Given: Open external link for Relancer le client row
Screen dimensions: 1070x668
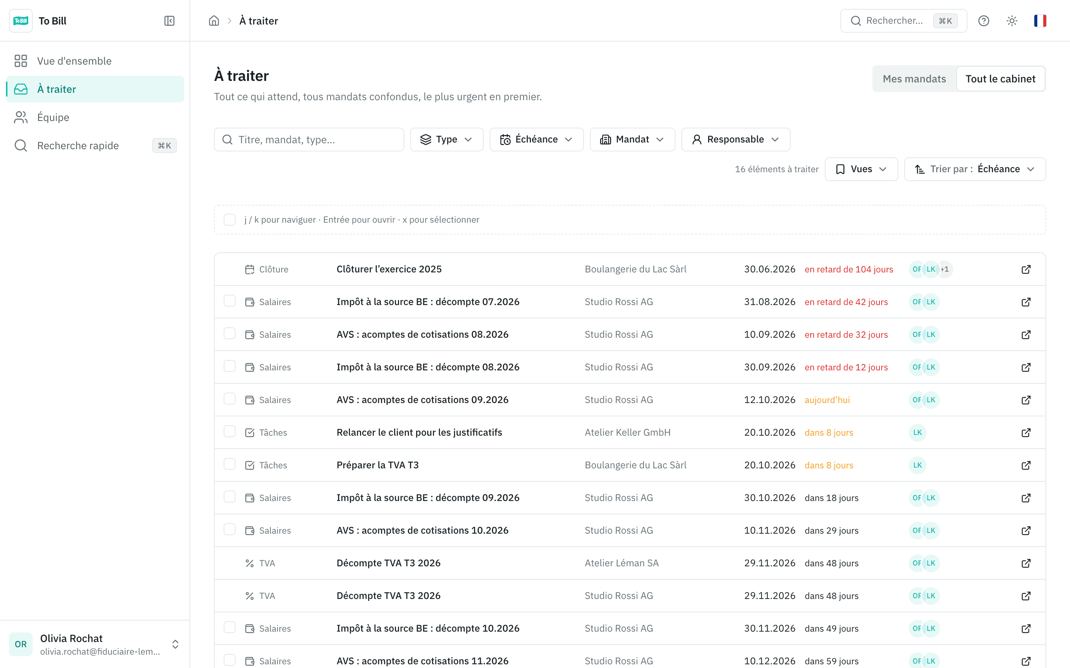Looking at the screenshot, I should coord(1026,432).
